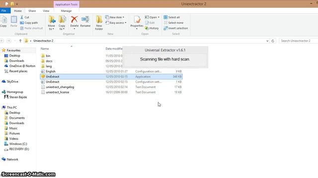Screen dimensions: 318x178
Task: Show file History from the ribbon
Action: (x=152, y=28)
